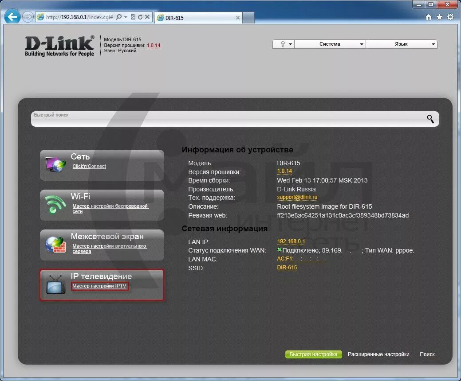Open a new blank browser tab
This screenshot has height=381, width=461.
click(248, 18)
